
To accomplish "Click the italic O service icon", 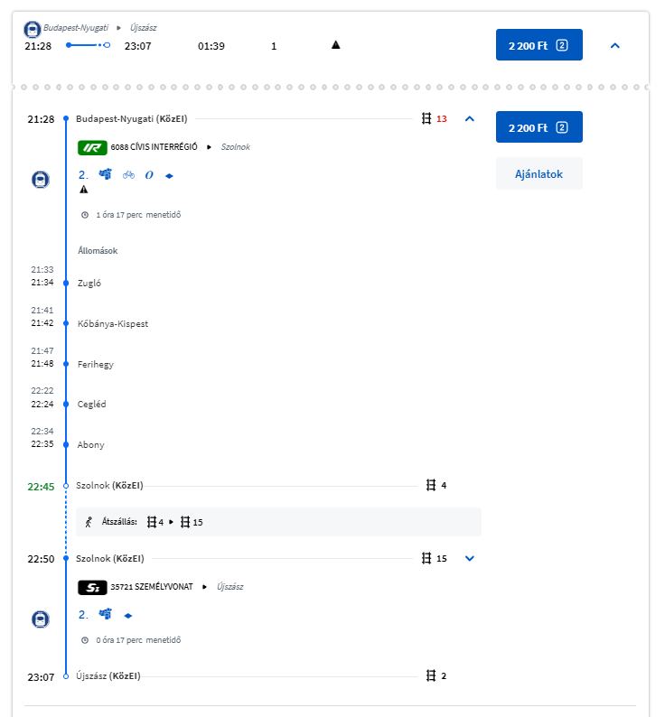I will [149, 175].
